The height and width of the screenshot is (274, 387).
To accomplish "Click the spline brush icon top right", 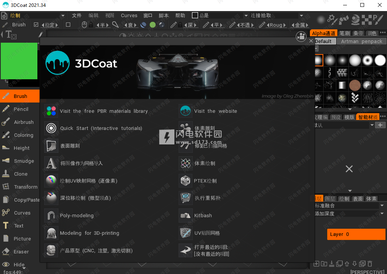I will [x=343, y=19].
